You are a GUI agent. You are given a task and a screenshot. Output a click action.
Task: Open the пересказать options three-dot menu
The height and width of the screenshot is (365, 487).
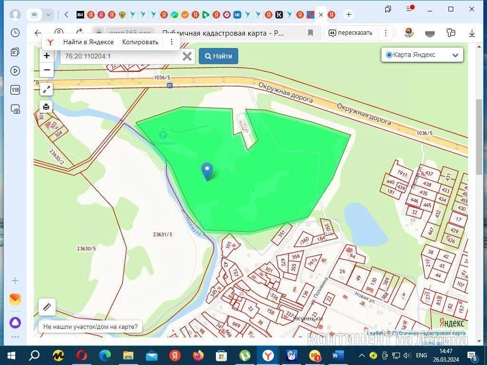(385, 33)
